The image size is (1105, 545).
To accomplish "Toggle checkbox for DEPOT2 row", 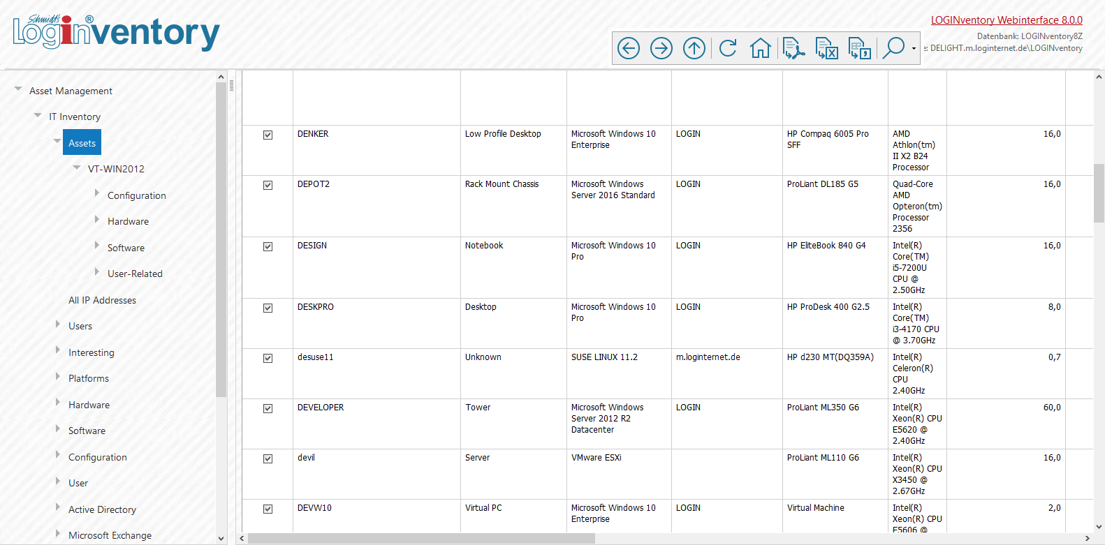I will click(x=268, y=185).
